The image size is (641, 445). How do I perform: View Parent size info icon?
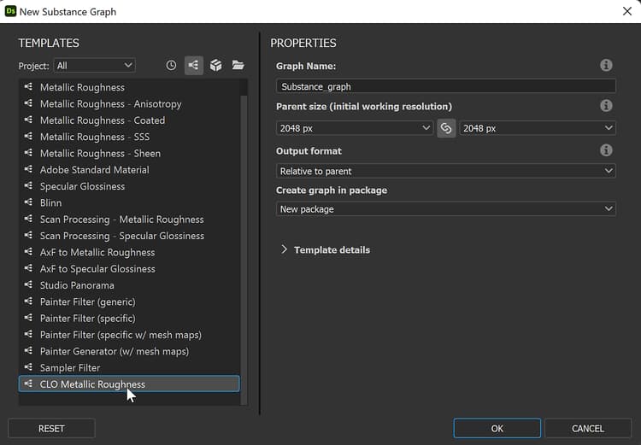pos(606,106)
